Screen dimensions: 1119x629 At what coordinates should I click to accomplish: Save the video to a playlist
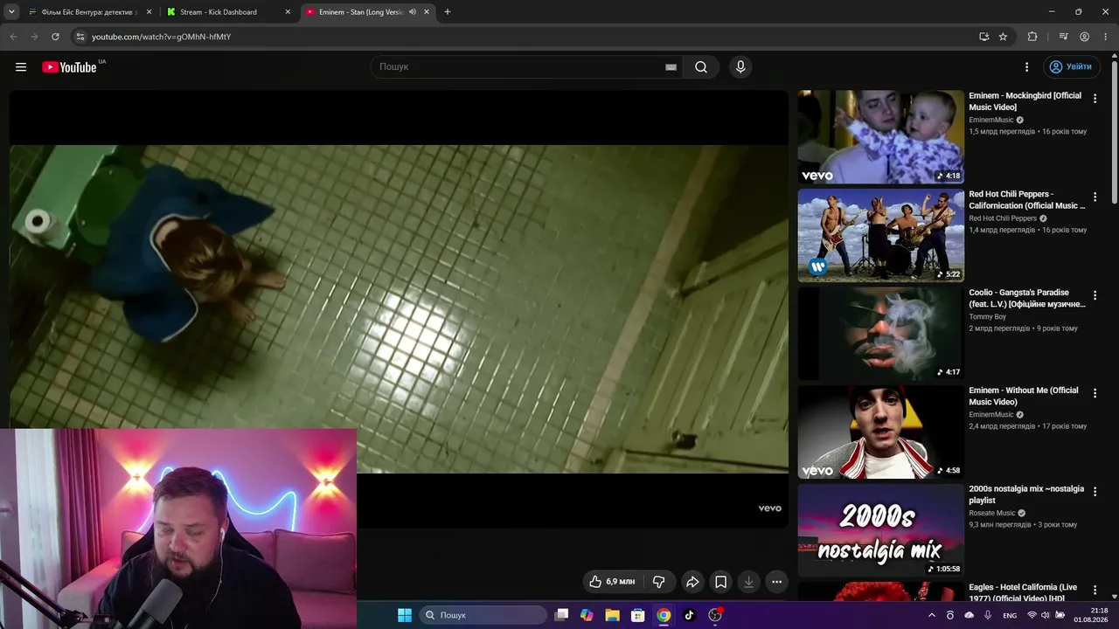(720, 582)
